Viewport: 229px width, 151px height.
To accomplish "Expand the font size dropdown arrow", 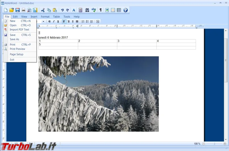I will 43,22.
